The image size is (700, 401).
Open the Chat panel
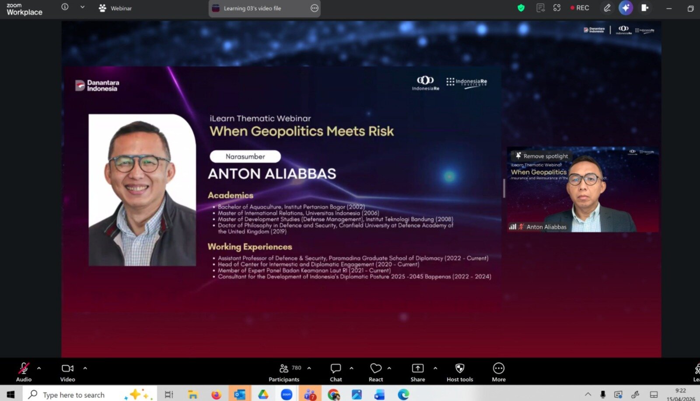coord(336,373)
